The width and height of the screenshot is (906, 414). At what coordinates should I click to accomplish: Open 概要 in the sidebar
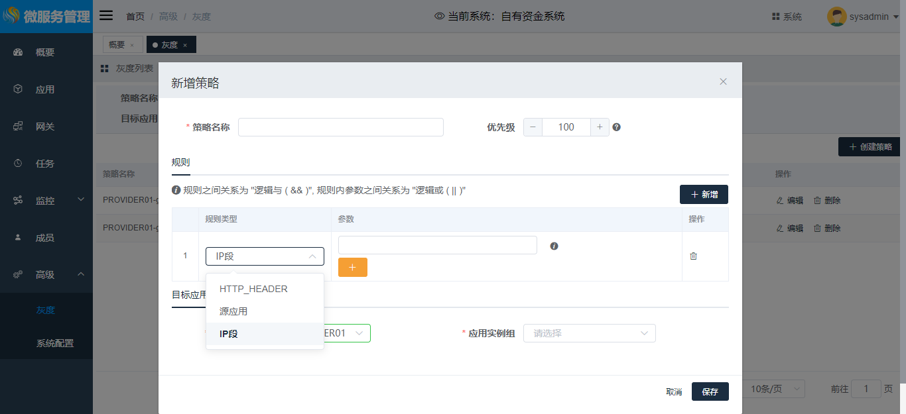click(45, 52)
